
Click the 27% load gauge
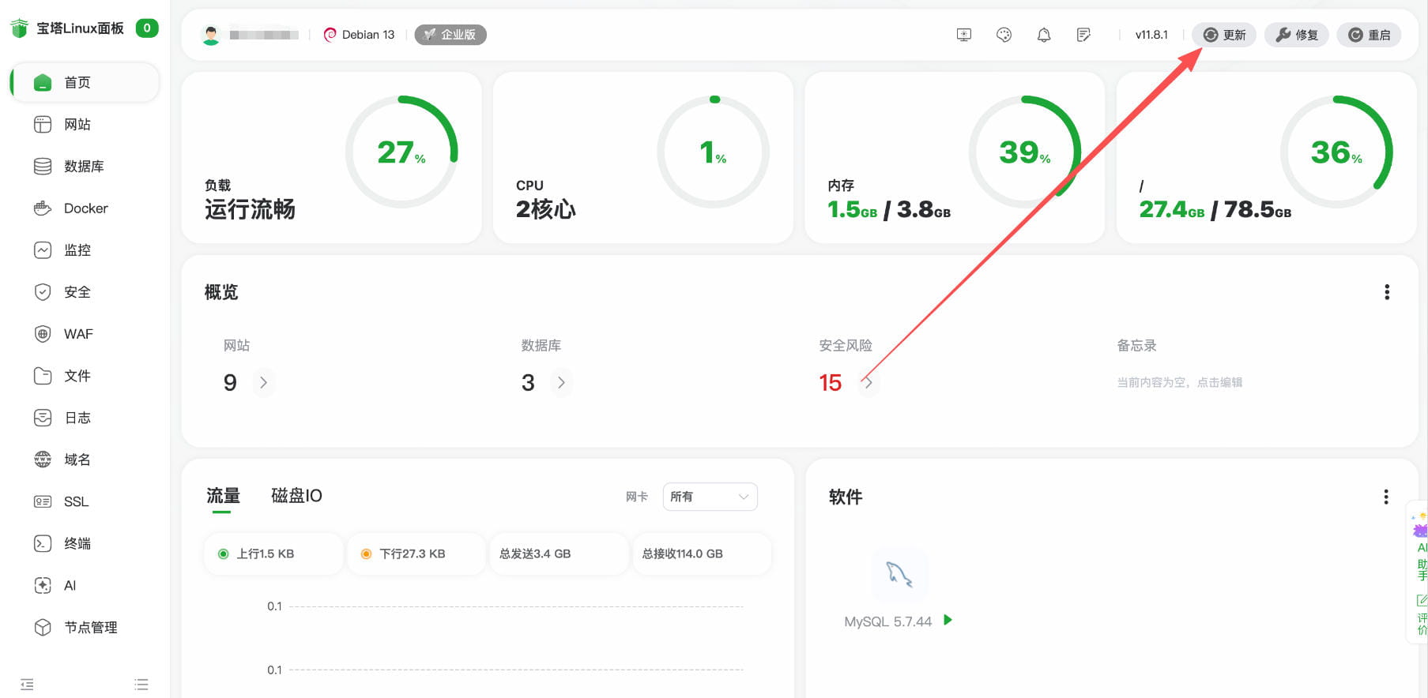401,152
